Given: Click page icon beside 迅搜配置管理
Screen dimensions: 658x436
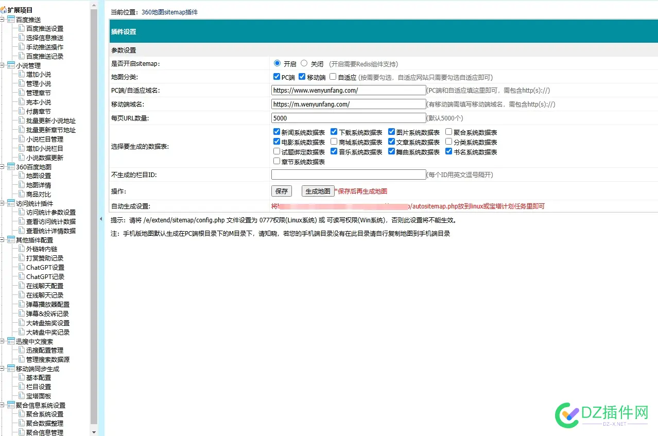Looking at the screenshot, I should 22,350.
